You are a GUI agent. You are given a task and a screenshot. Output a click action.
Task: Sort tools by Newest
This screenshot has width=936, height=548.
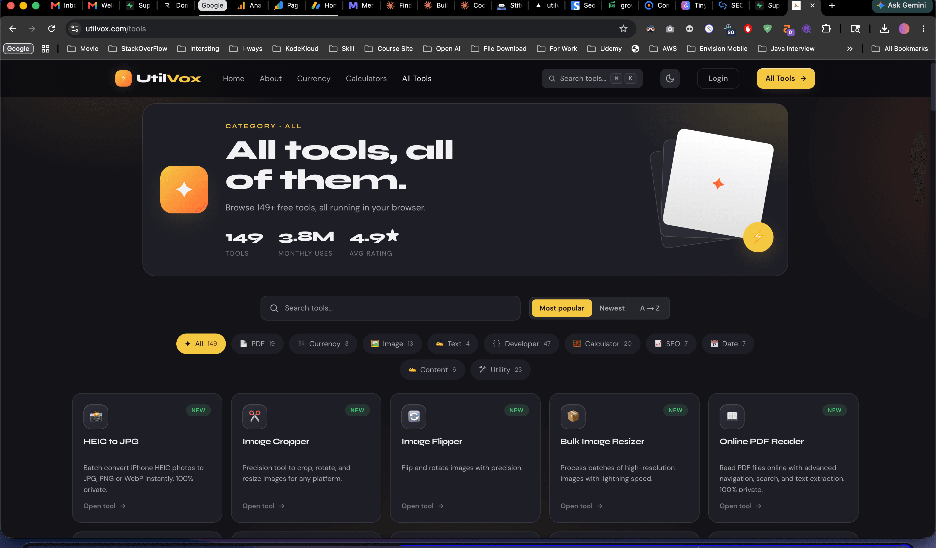[x=612, y=308]
